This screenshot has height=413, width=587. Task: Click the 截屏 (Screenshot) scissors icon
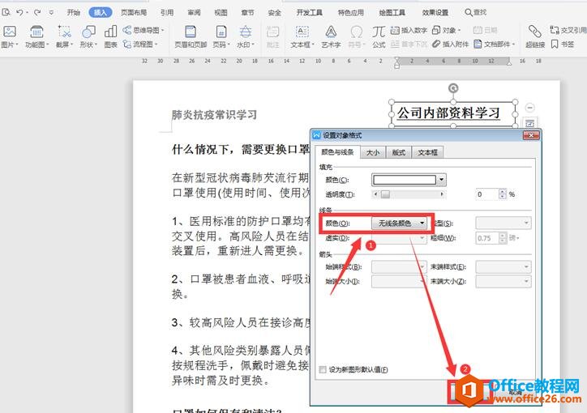62,36
